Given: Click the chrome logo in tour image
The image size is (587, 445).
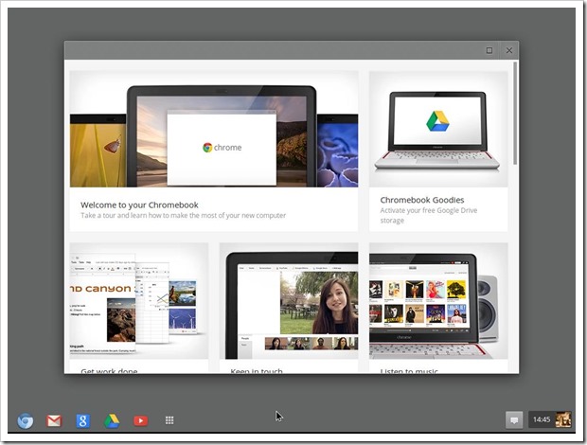Looking at the screenshot, I should point(222,148).
